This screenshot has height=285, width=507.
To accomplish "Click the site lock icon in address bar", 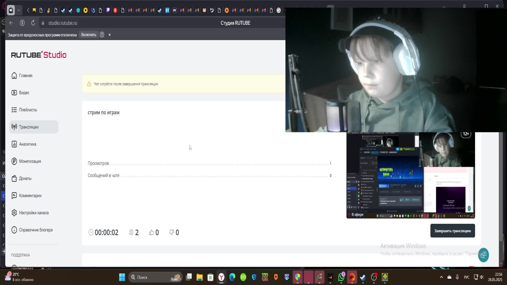I will pyautogui.click(x=43, y=23).
